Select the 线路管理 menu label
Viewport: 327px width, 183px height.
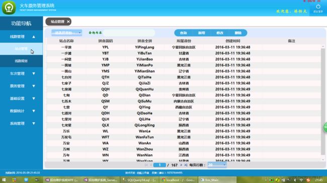tap(17, 37)
